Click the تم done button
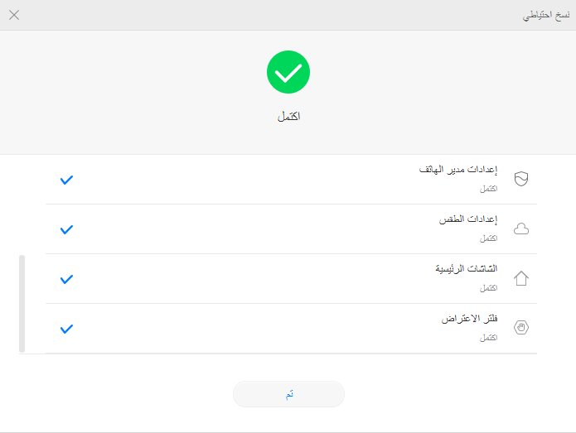The height and width of the screenshot is (433, 576). tap(288, 394)
